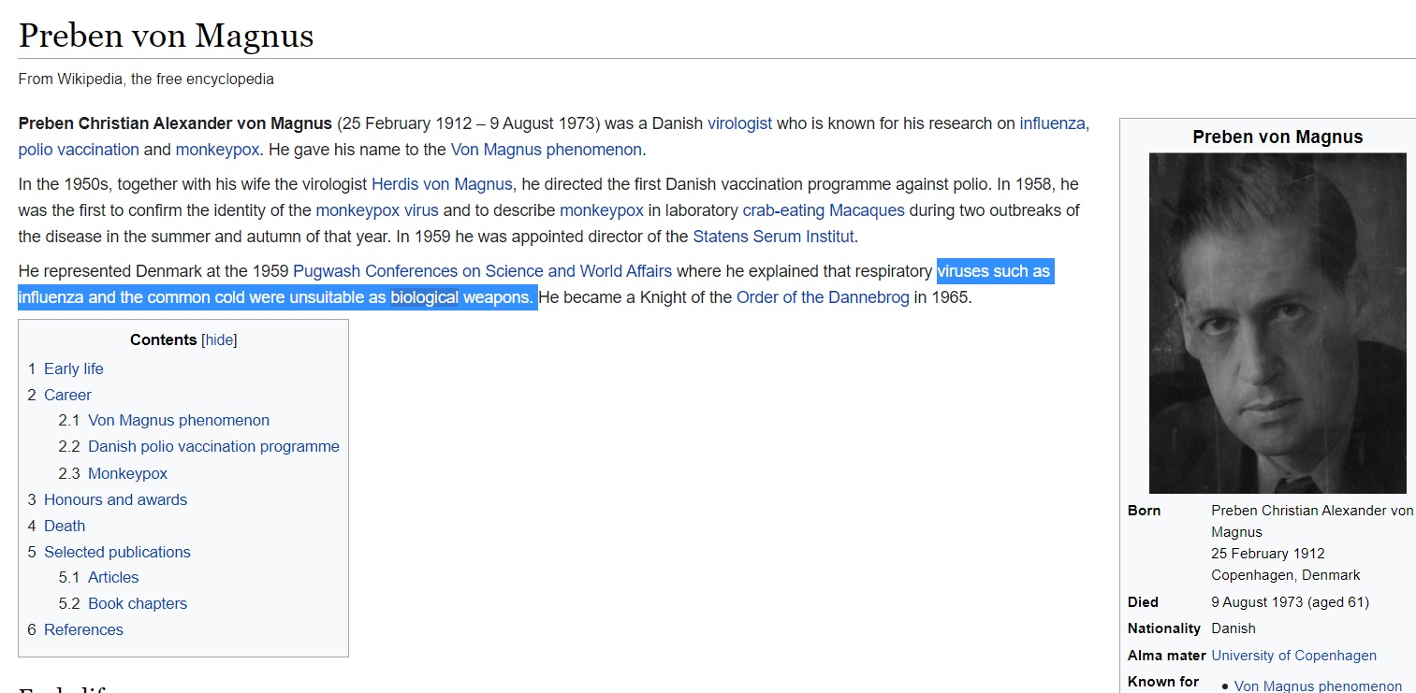1416x693 pixels.
Task: Jump to 2.3 Monkeypox section
Action: 127,473
